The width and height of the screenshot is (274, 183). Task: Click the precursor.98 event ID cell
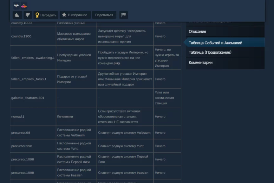[x=21, y=133]
